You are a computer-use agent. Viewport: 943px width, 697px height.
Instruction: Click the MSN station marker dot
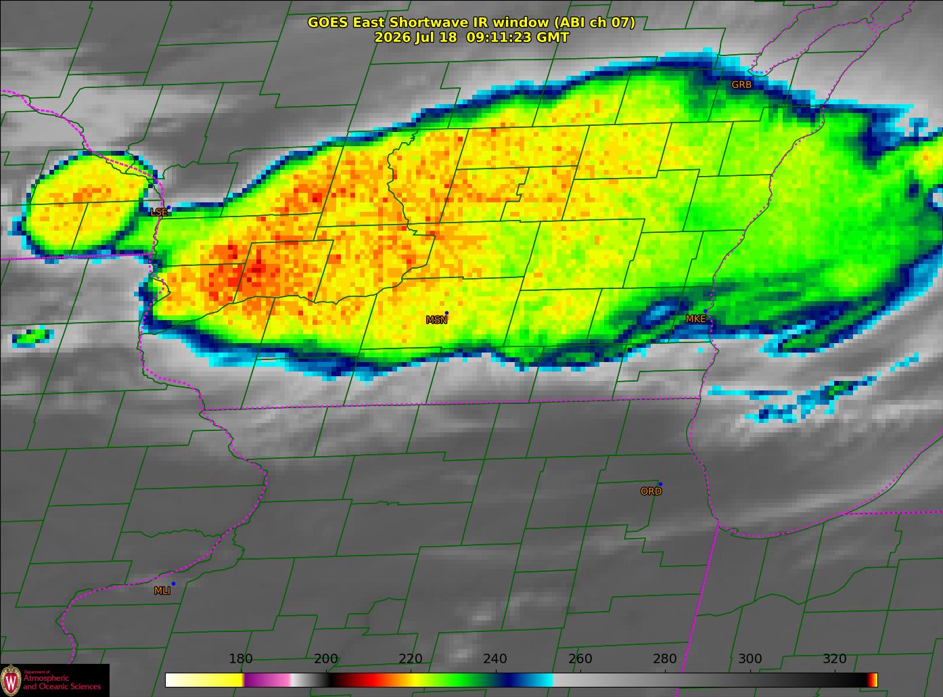point(446,313)
